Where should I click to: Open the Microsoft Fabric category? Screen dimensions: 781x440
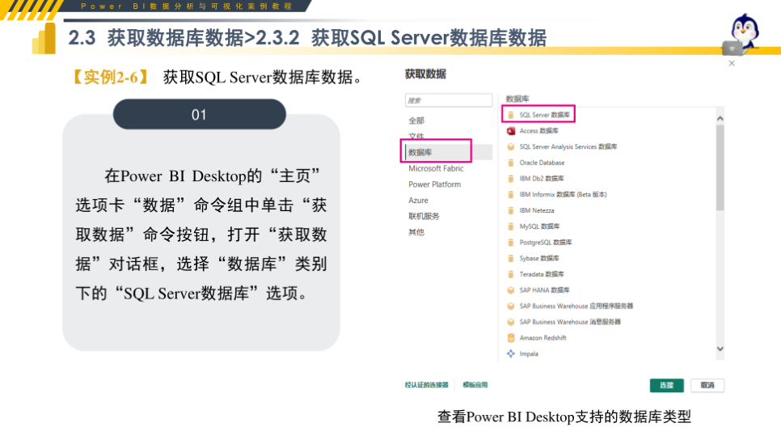[436, 168]
